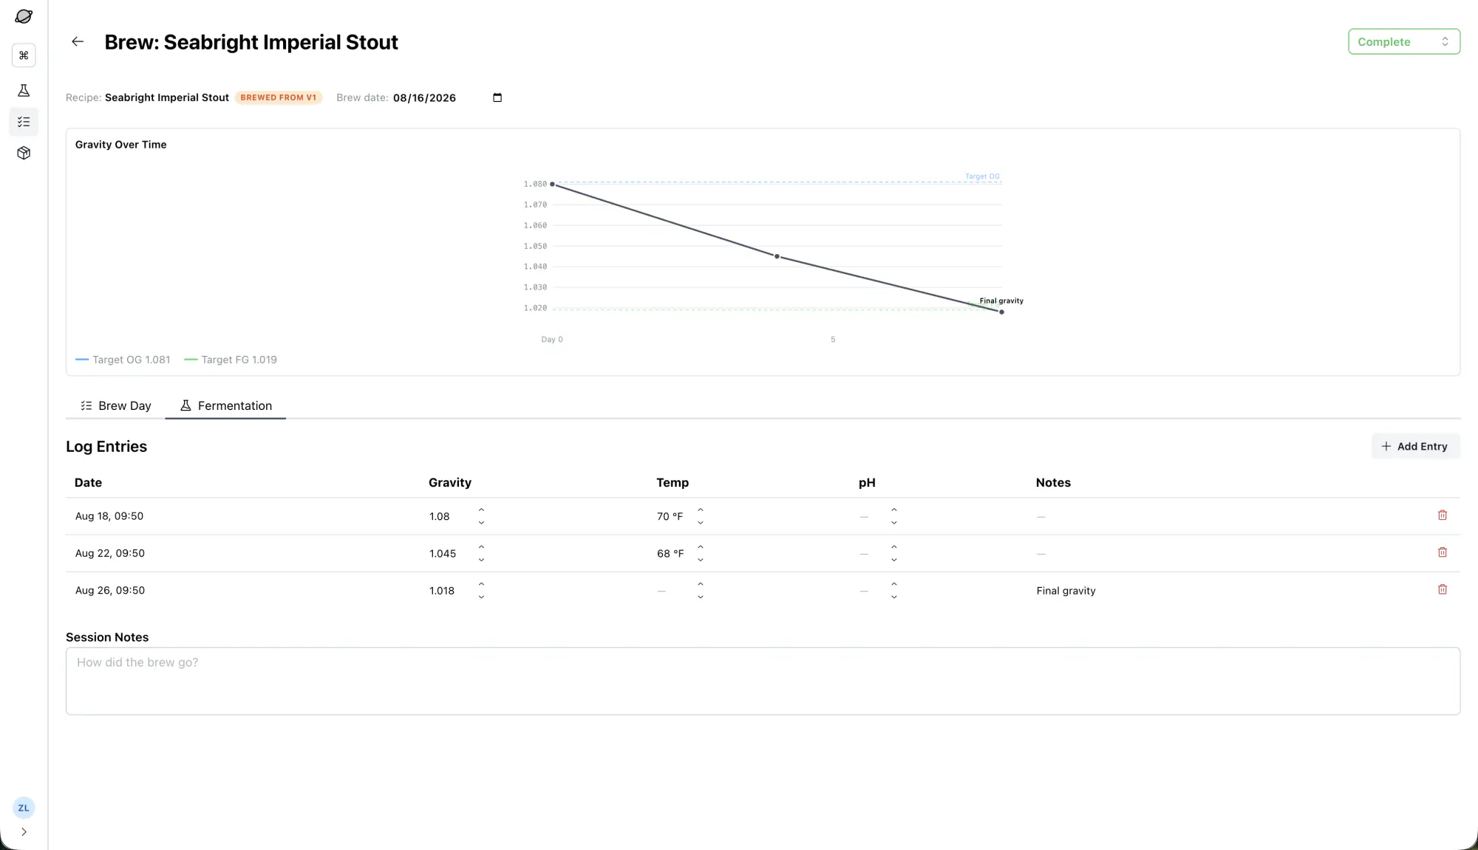Screen dimensions: 1478x850
Task: Open the command shortcut icon in sidebar
Action: (x=24, y=55)
